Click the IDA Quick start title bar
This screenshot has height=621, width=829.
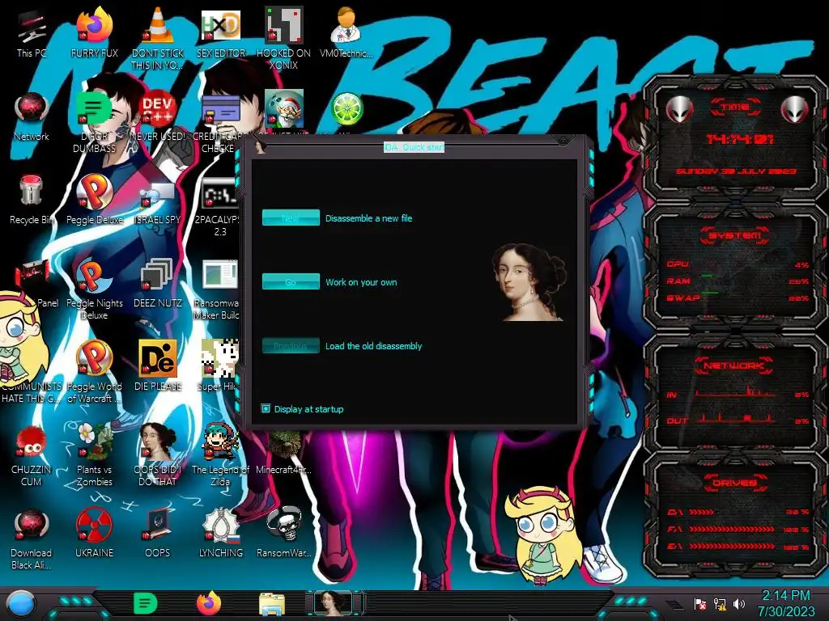414,147
